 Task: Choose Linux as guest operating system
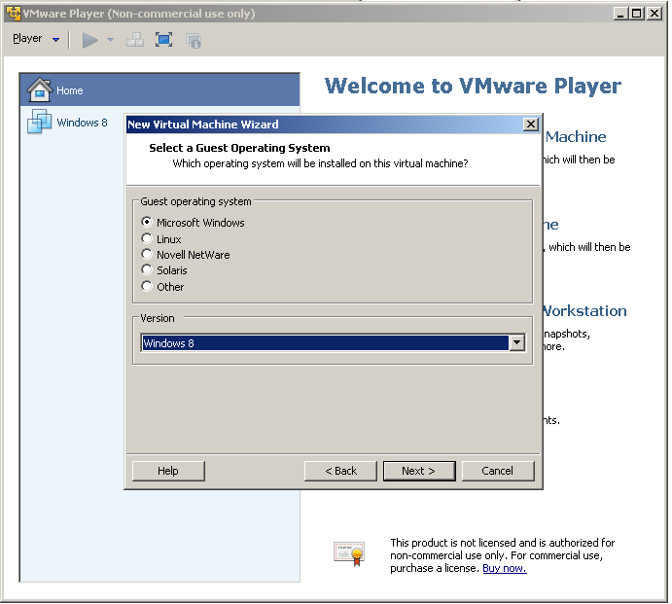pyautogui.click(x=147, y=238)
